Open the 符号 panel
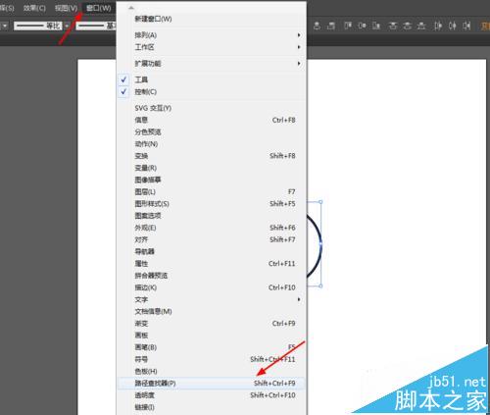The width and height of the screenshot is (490, 415). (x=212, y=359)
